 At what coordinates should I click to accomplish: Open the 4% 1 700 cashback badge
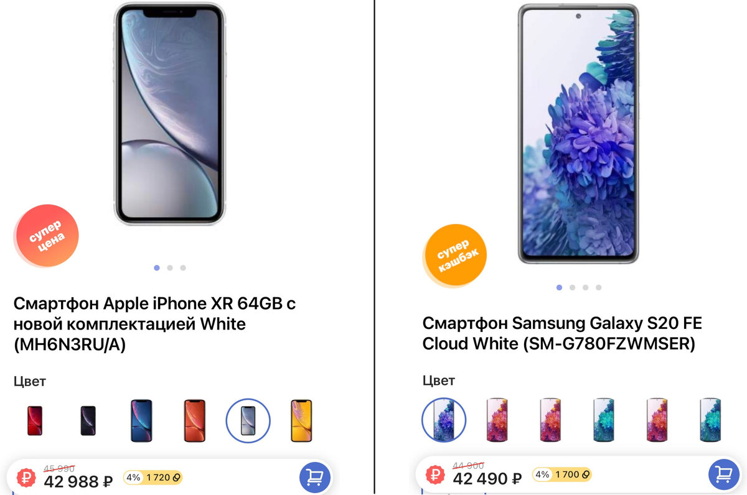tap(561, 474)
